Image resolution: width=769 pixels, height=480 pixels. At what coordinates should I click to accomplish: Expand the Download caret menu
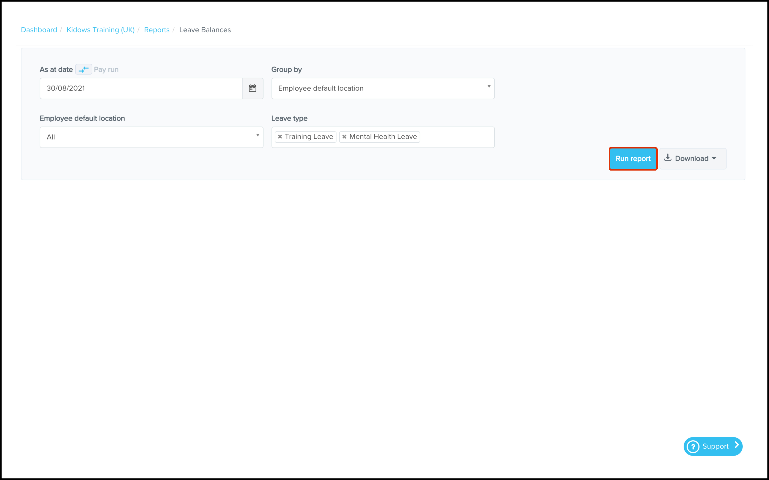click(x=714, y=158)
